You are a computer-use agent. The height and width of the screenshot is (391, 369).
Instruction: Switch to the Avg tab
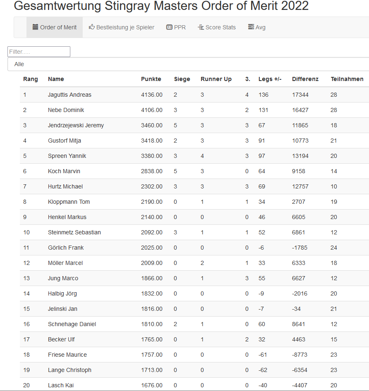[x=260, y=27]
